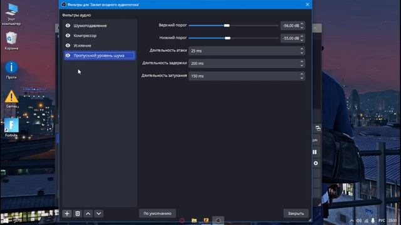Open the Fortnite desktop shortcut
Screen dimensions: 401x225
click(11, 127)
